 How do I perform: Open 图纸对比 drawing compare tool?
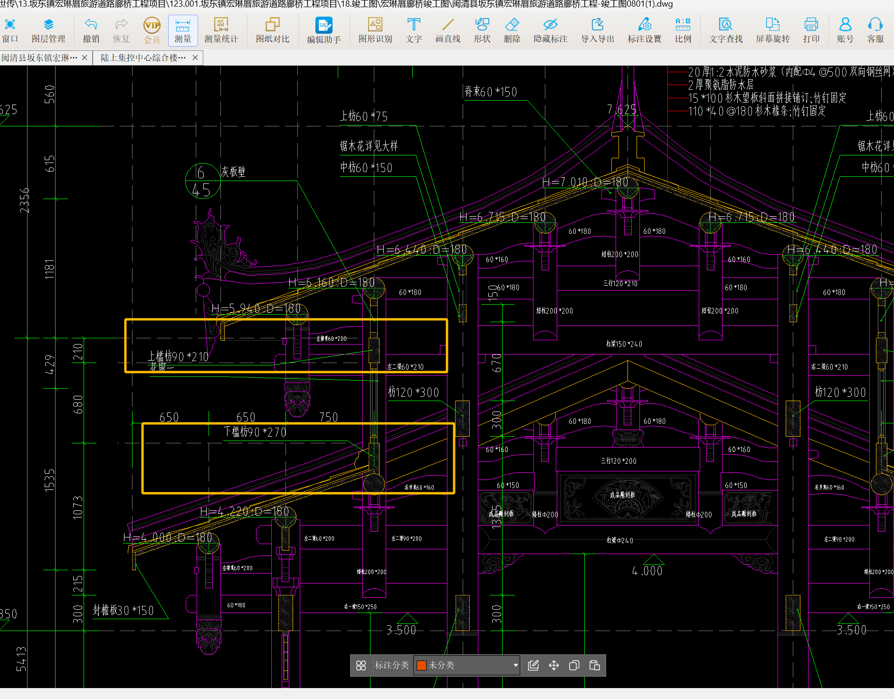coord(273,30)
